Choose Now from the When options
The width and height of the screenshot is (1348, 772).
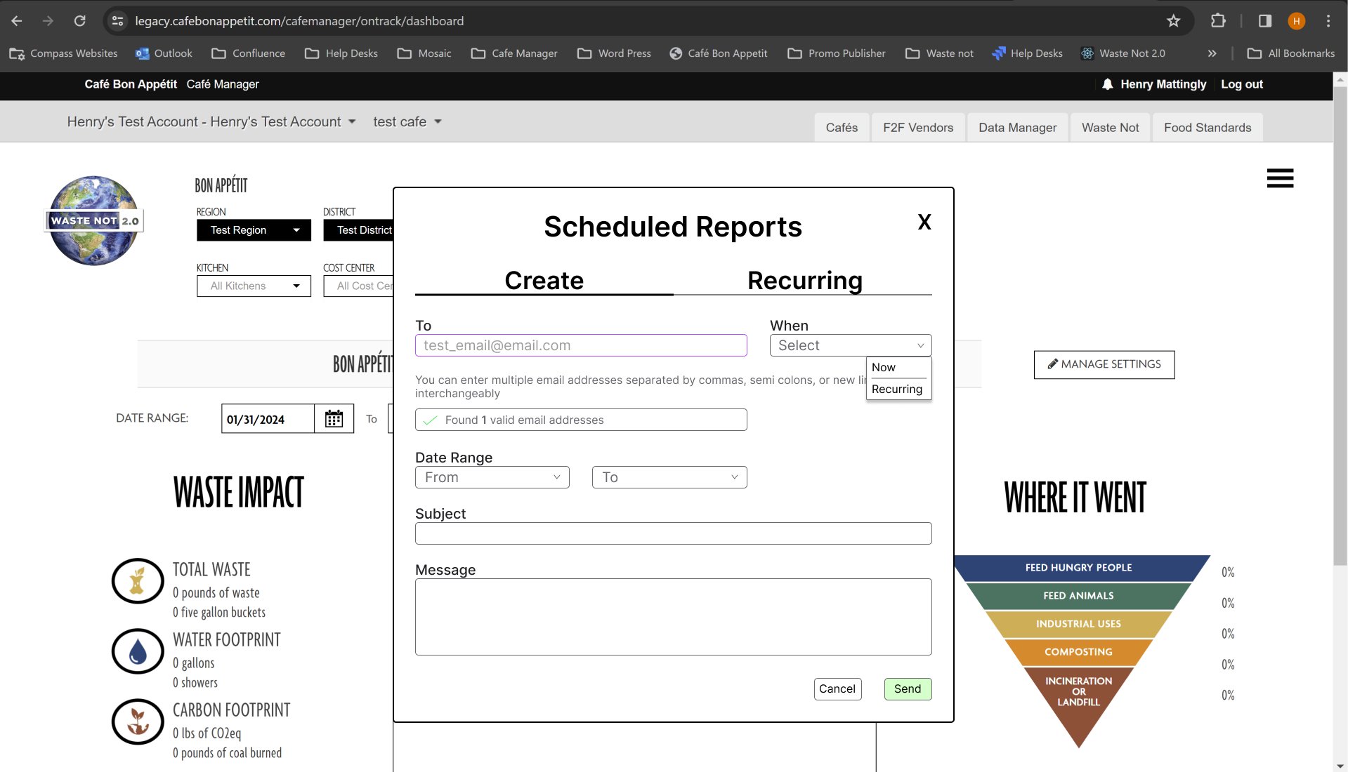click(884, 367)
